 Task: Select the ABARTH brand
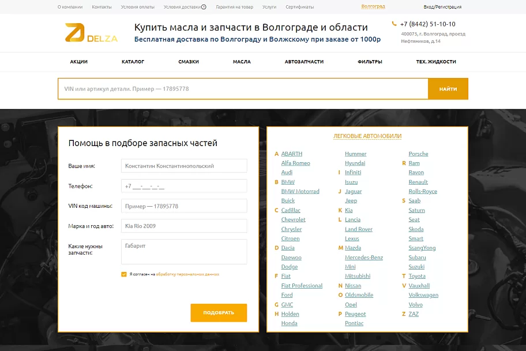pyautogui.click(x=291, y=154)
